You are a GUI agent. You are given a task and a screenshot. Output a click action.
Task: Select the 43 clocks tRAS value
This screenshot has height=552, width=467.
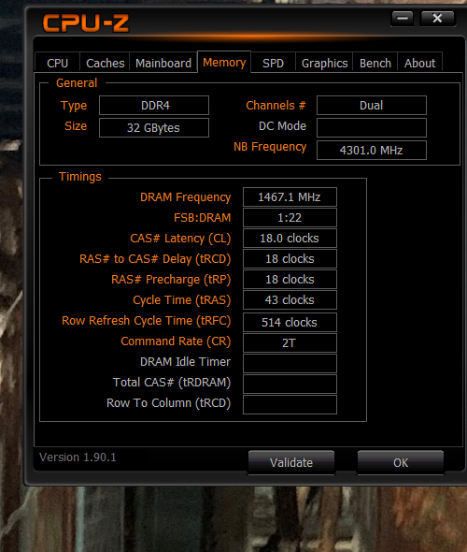(x=290, y=300)
